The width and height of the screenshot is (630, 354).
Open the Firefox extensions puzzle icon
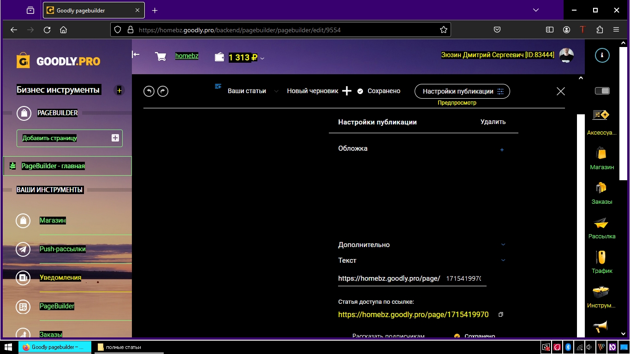[x=600, y=29]
